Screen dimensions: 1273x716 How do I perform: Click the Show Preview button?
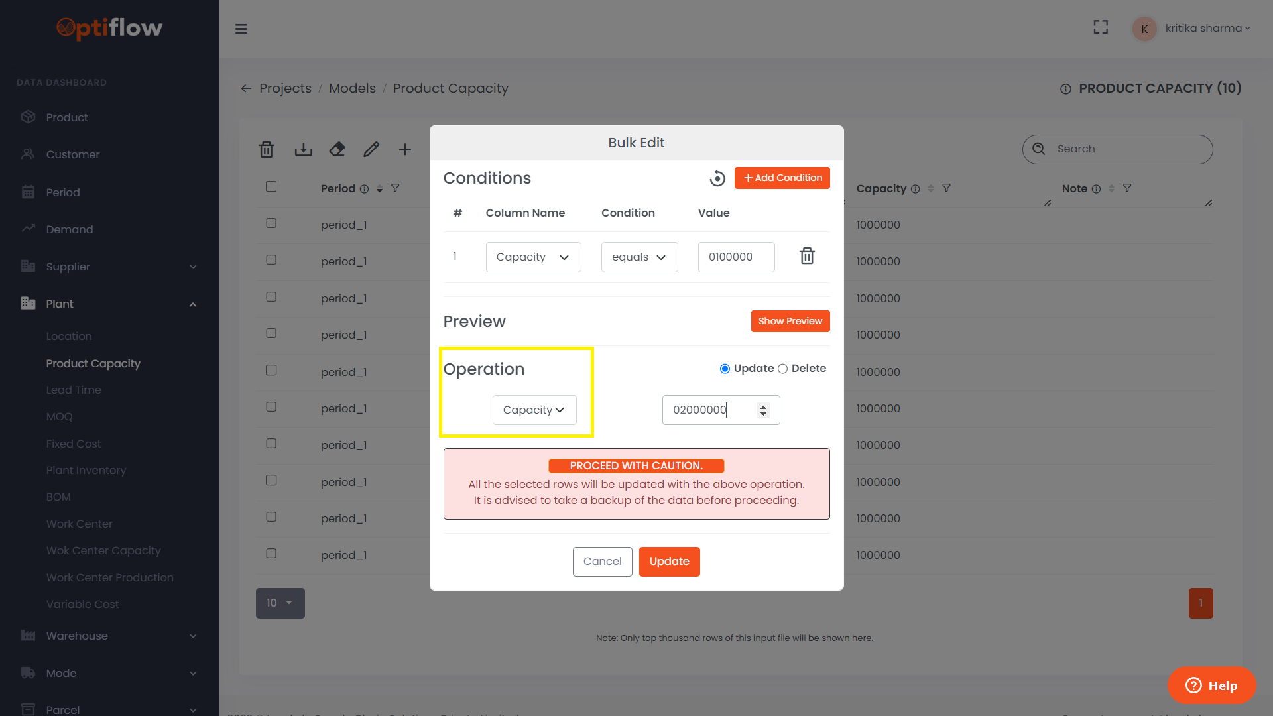790,321
